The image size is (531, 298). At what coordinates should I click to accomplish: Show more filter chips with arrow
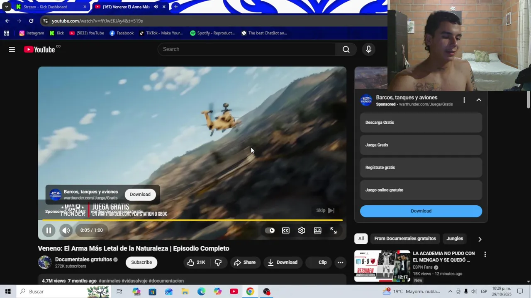[x=480, y=239]
